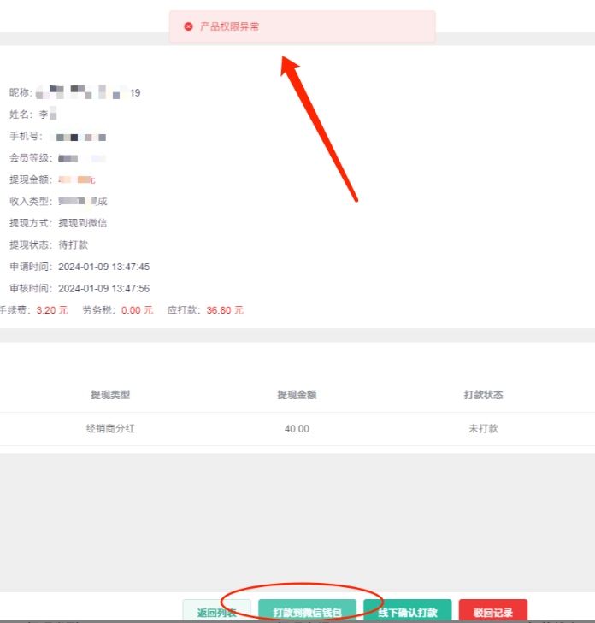Viewport: 595px width, 623px height.
Task: Click the 申请时间 timestamp 13:47:45
Action: [103, 267]
